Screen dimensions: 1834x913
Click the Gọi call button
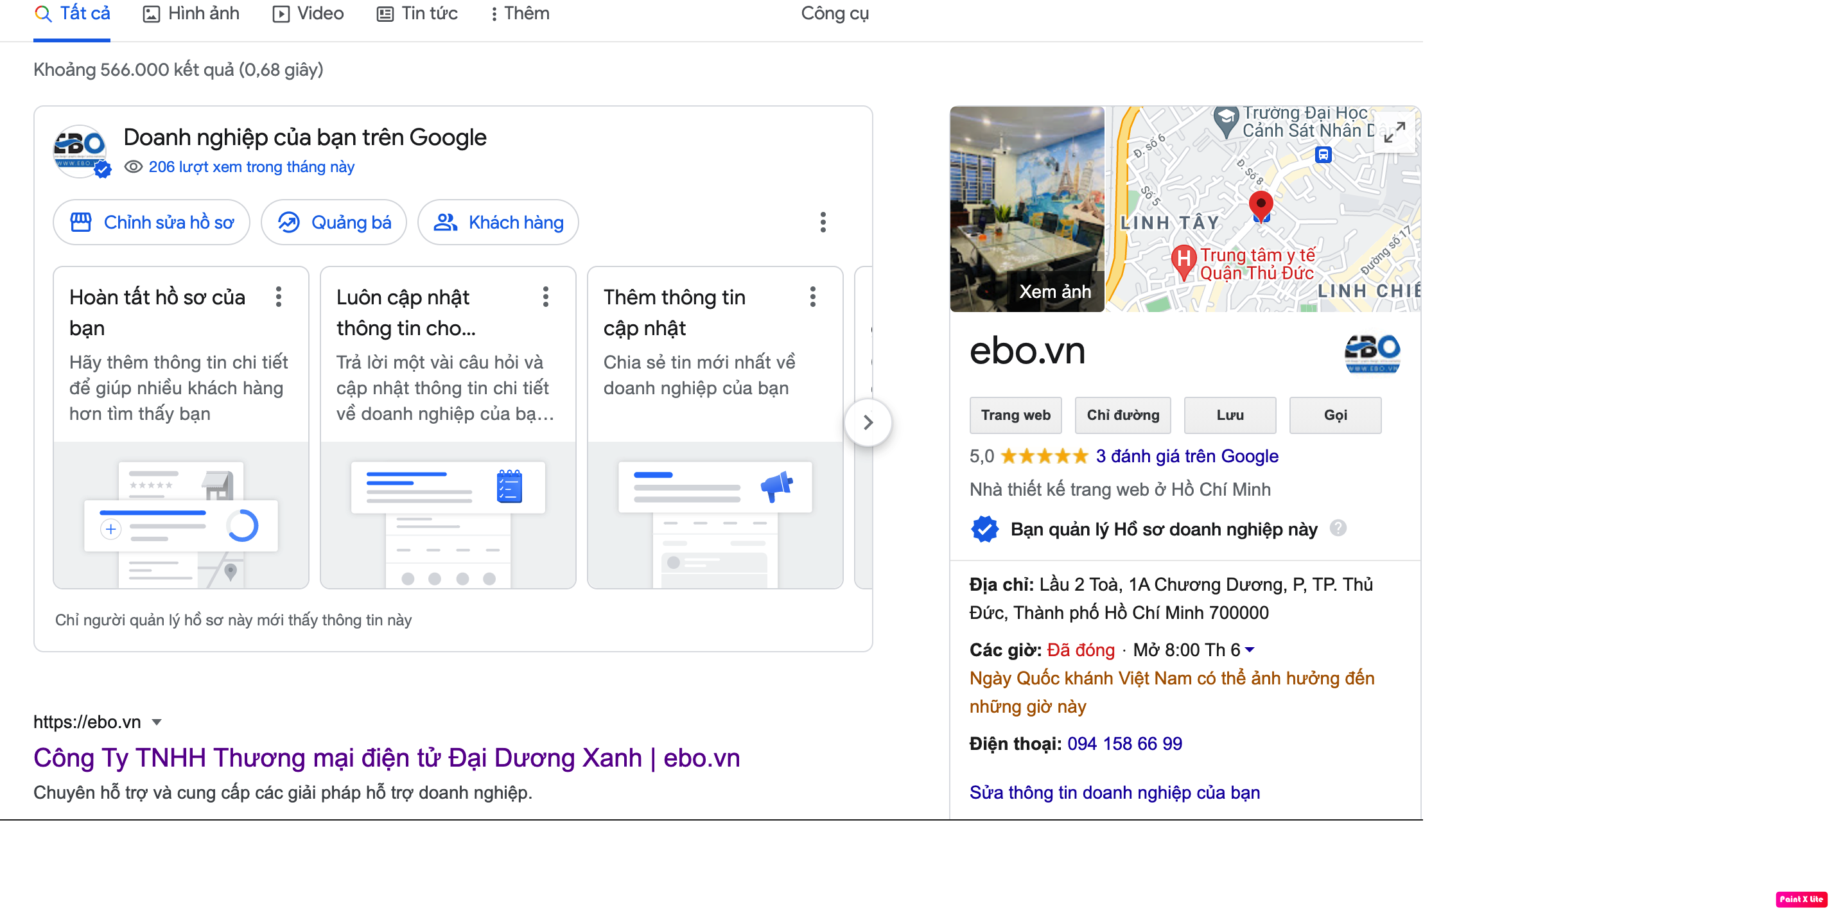tap(1335, 415)
